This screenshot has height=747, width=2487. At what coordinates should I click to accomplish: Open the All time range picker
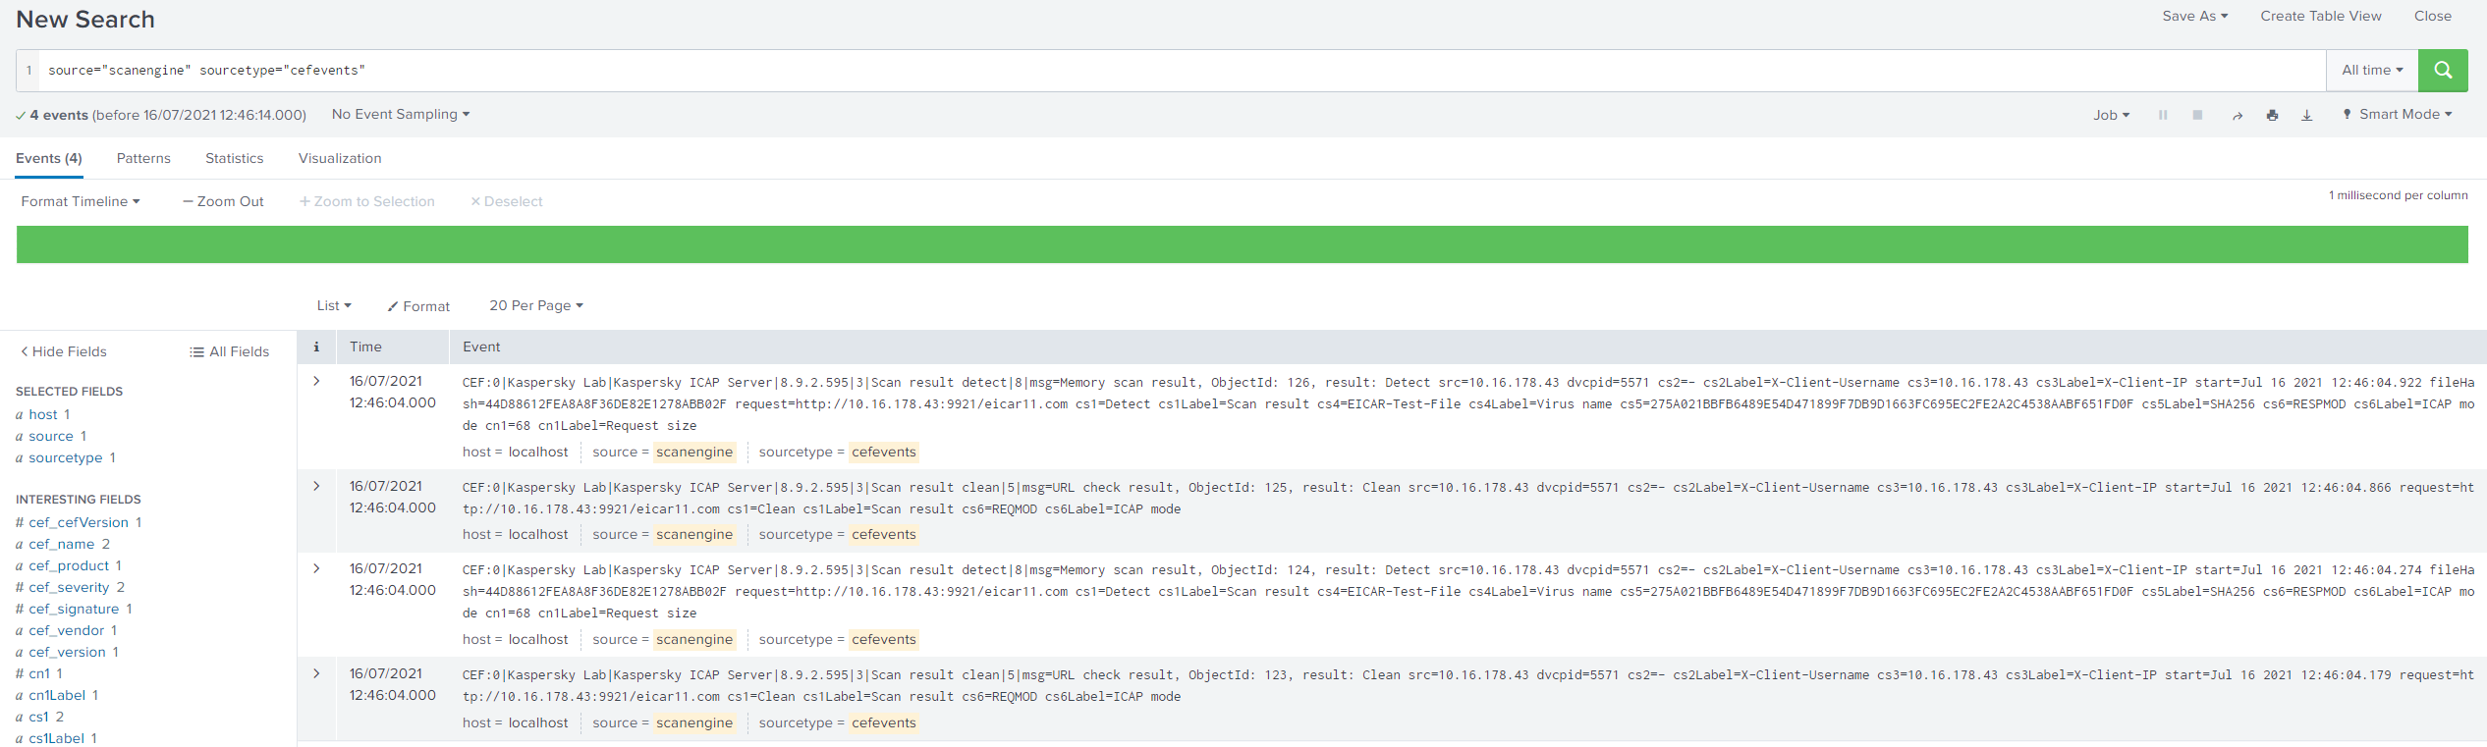tap(2371, 71)
